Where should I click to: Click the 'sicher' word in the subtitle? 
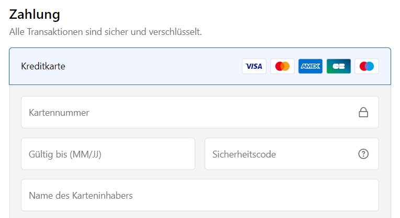116,32
